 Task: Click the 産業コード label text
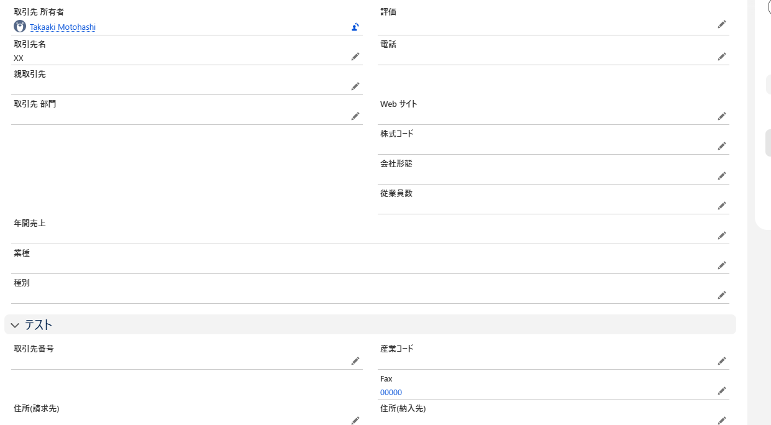pos(397,349)
